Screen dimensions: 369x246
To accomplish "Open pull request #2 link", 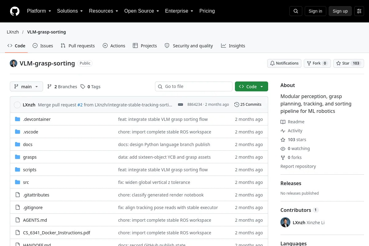I will point(80,105).
